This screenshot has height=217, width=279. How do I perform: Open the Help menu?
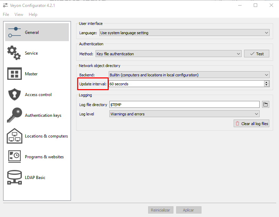33,15
